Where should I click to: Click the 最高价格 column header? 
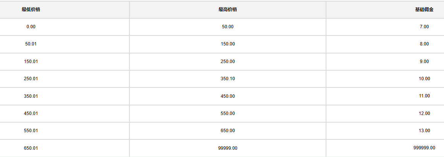click(x=228, y=10)
